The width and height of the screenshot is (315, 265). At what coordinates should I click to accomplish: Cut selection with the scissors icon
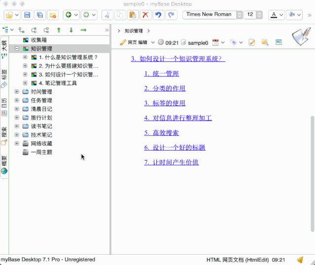(107, 15)
